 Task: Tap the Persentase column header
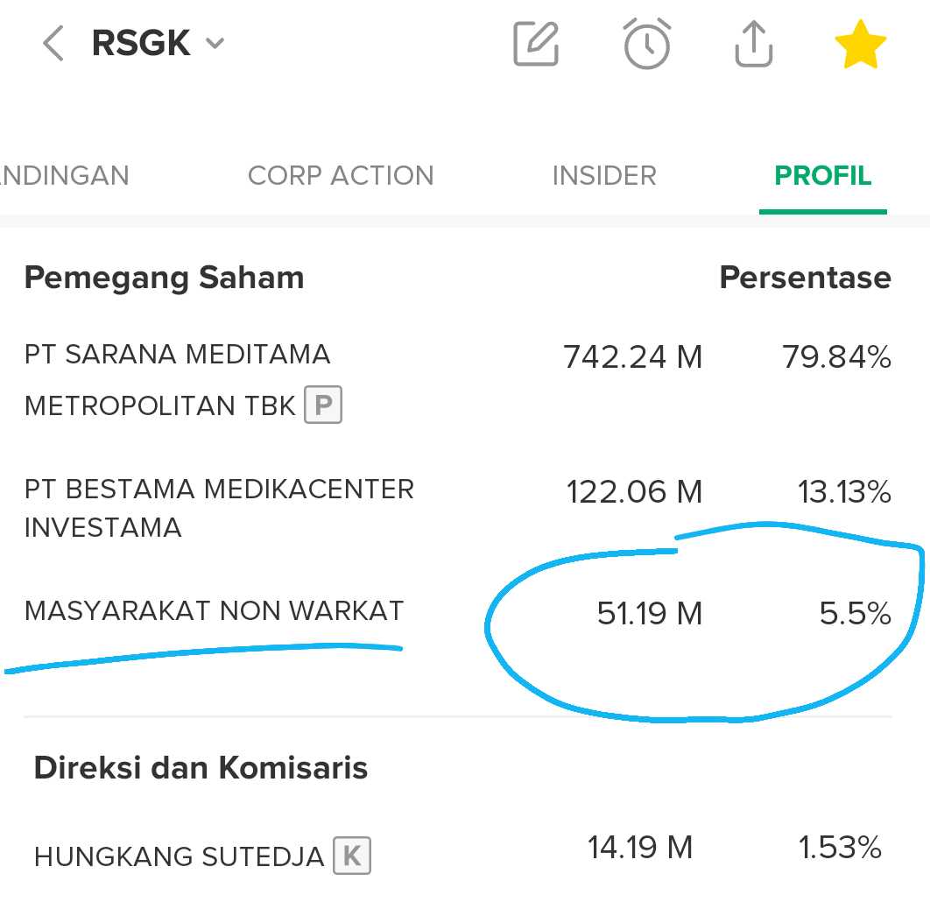[804, 278]
